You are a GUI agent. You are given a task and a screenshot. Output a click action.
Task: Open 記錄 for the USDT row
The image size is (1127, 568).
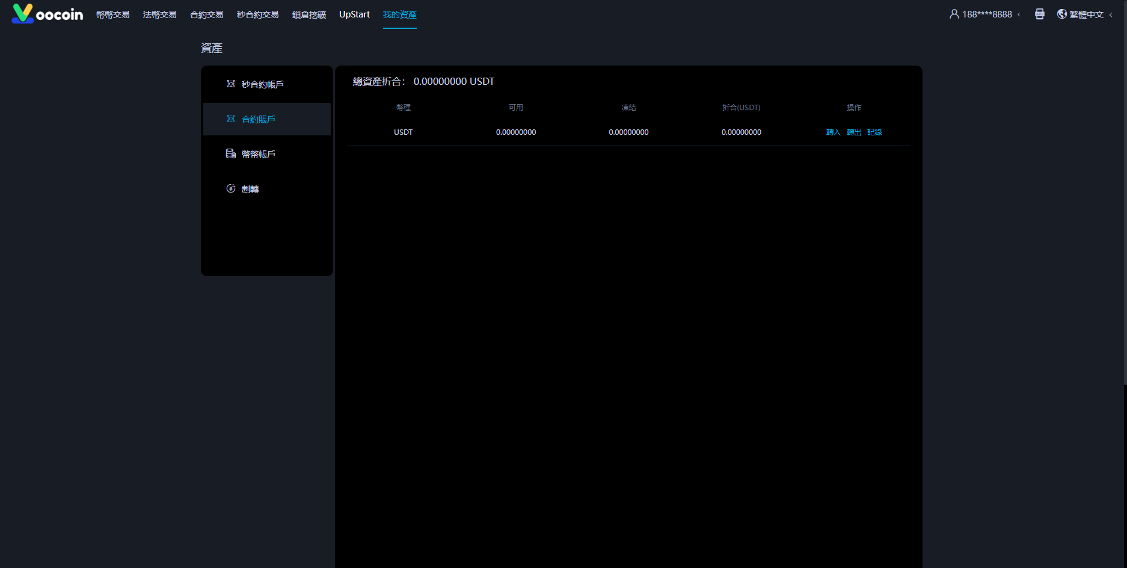click(874, 132)
